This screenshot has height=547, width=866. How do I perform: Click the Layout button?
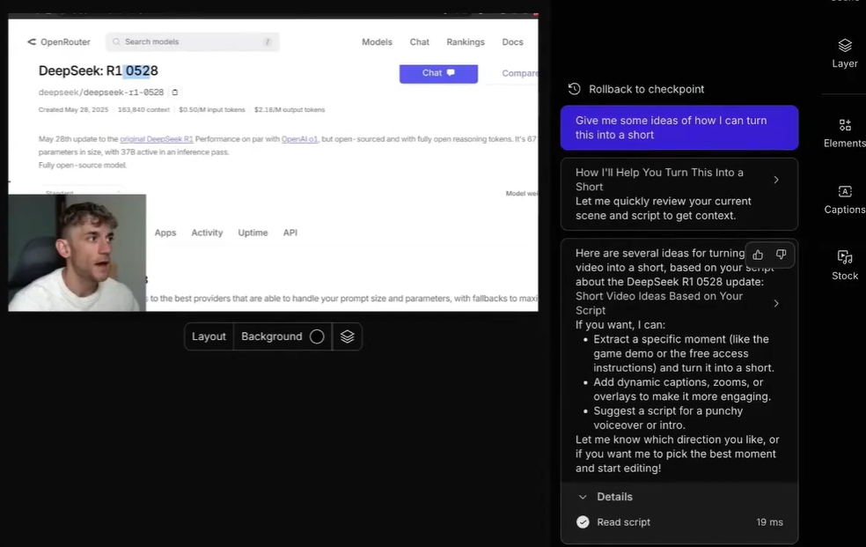coord(209,336)
